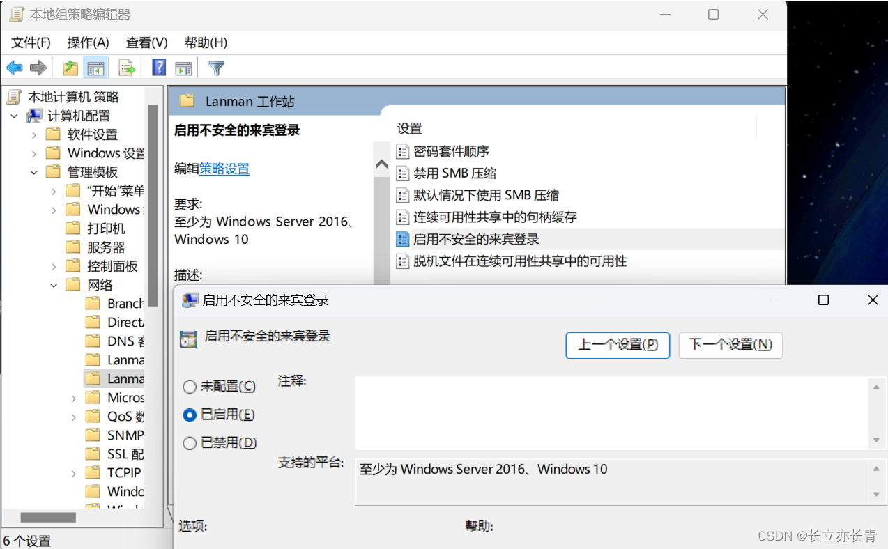
Task: Select the 已禁用(D) radio button
Action: click(190, 443)
